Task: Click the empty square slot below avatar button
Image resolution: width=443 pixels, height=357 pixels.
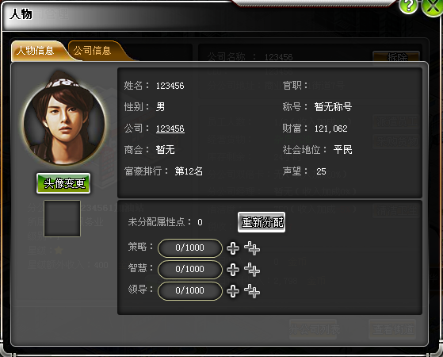Action: tap(62, 218)
